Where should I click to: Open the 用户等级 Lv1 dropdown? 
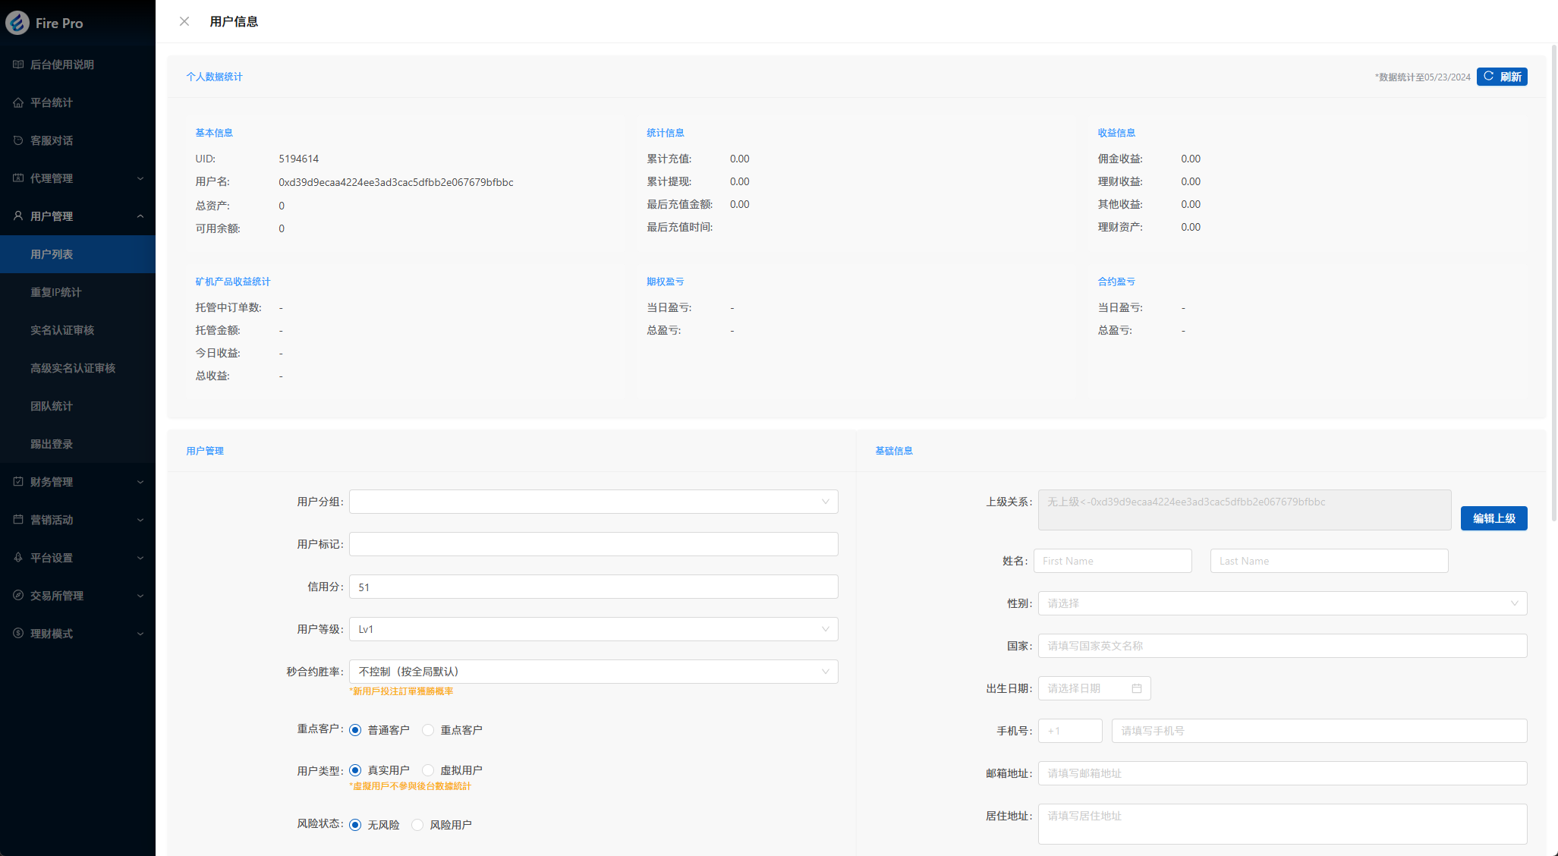(593, 629)
